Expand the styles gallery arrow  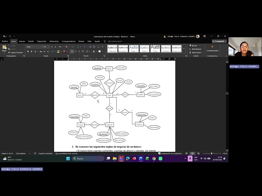point(184,49)
